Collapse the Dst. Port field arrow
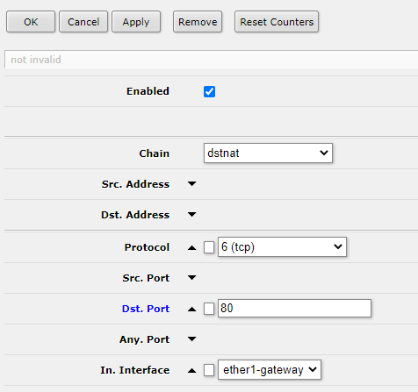The height and width of the screenshot is (392, 418). pos(191,309)
